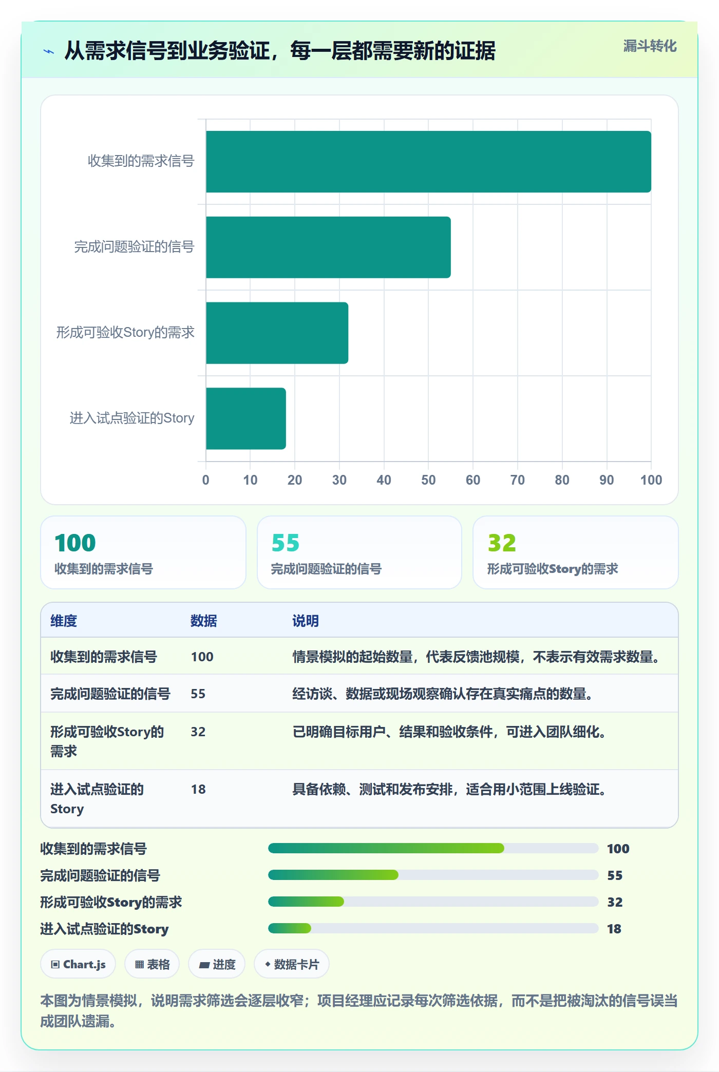This screenshot has height=1072, width=719.
Task: Click the footer note starting with 本图为情景模拟
Action: click(359, 1011)
